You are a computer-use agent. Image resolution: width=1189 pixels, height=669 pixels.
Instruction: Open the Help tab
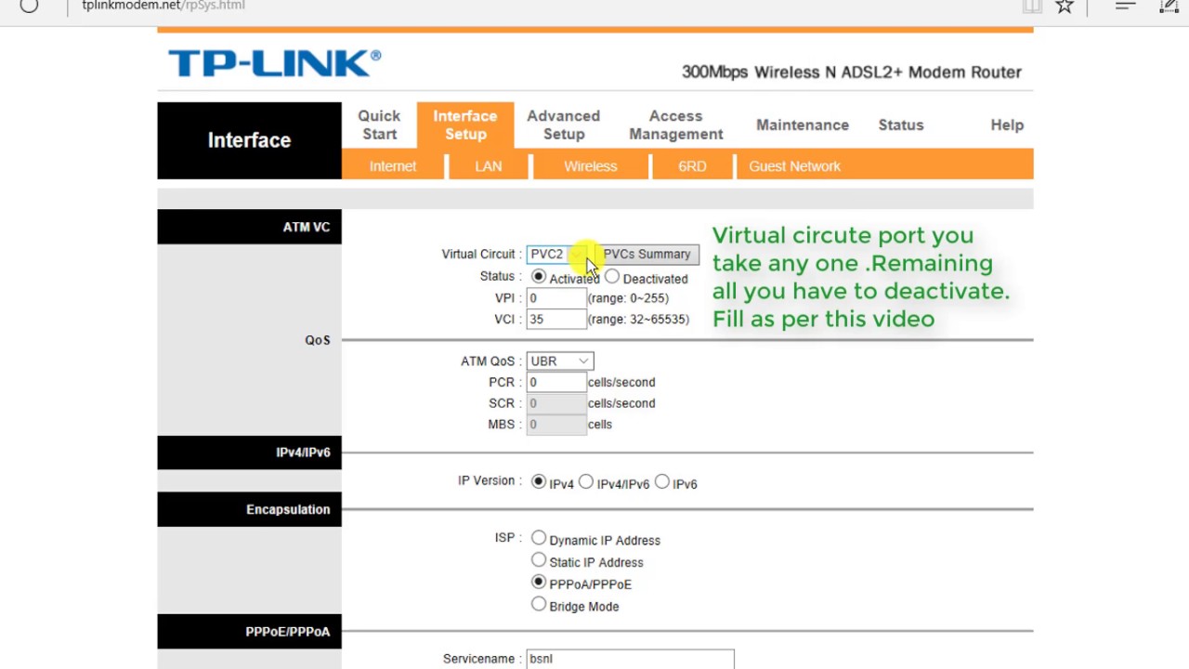(1007, 125)
